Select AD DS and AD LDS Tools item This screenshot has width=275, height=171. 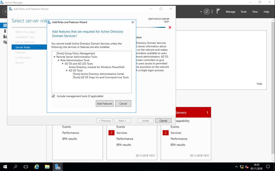(79, 64)
